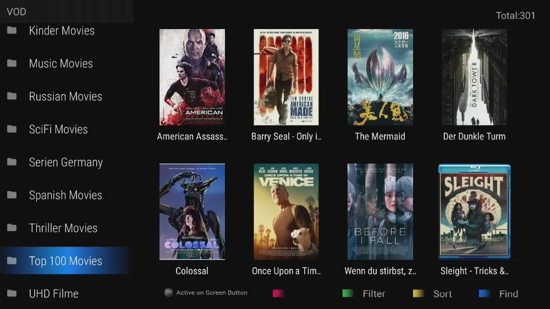
Task: Click the 'Wenn du stirbst, z..' title
Action: tap(380, 271)
